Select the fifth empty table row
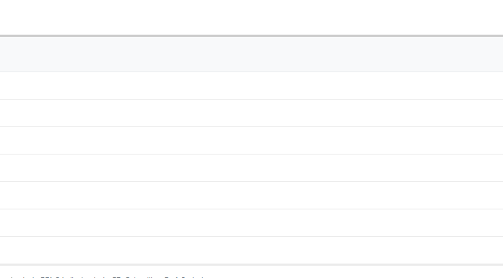Screen dimensions: 503x278 coord(252,195)
